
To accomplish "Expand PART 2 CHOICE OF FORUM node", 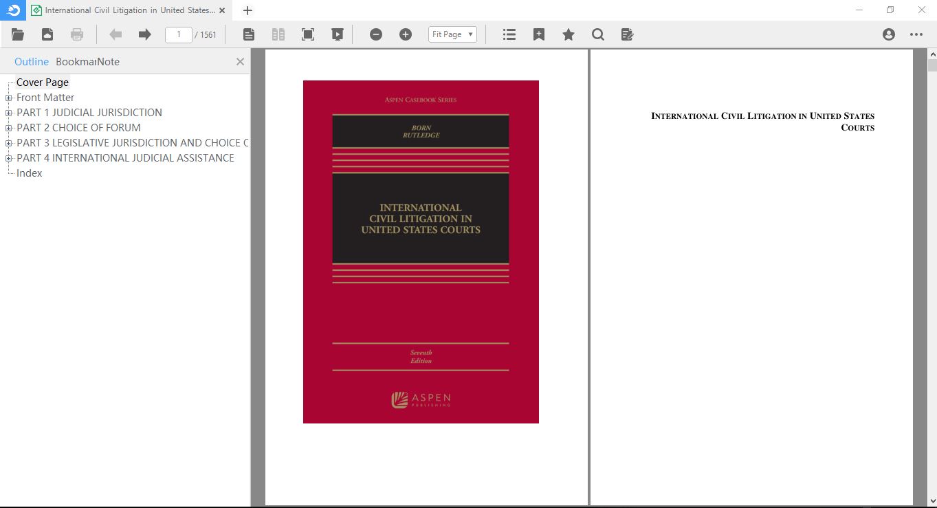I will (x=9, y=128).
